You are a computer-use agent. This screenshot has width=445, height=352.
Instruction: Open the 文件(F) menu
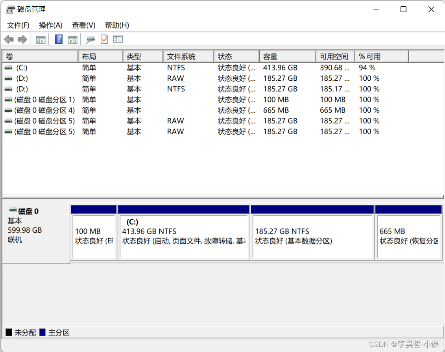(18, 25)
